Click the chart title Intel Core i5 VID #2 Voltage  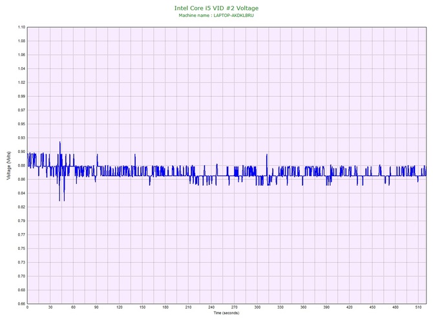216,8
